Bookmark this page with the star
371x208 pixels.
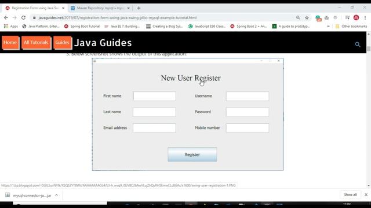tap(307, 18)
